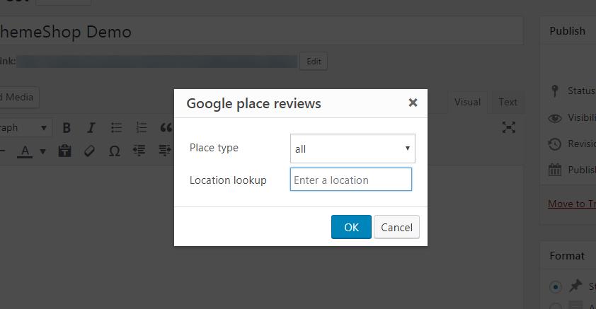This screenshot has height=309, width=596.
Task: Apply blockquote formatting
Action: point(166,128)
